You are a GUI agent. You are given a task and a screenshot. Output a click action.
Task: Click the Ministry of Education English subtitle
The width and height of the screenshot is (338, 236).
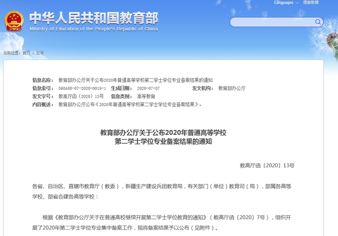coord(94,29)
